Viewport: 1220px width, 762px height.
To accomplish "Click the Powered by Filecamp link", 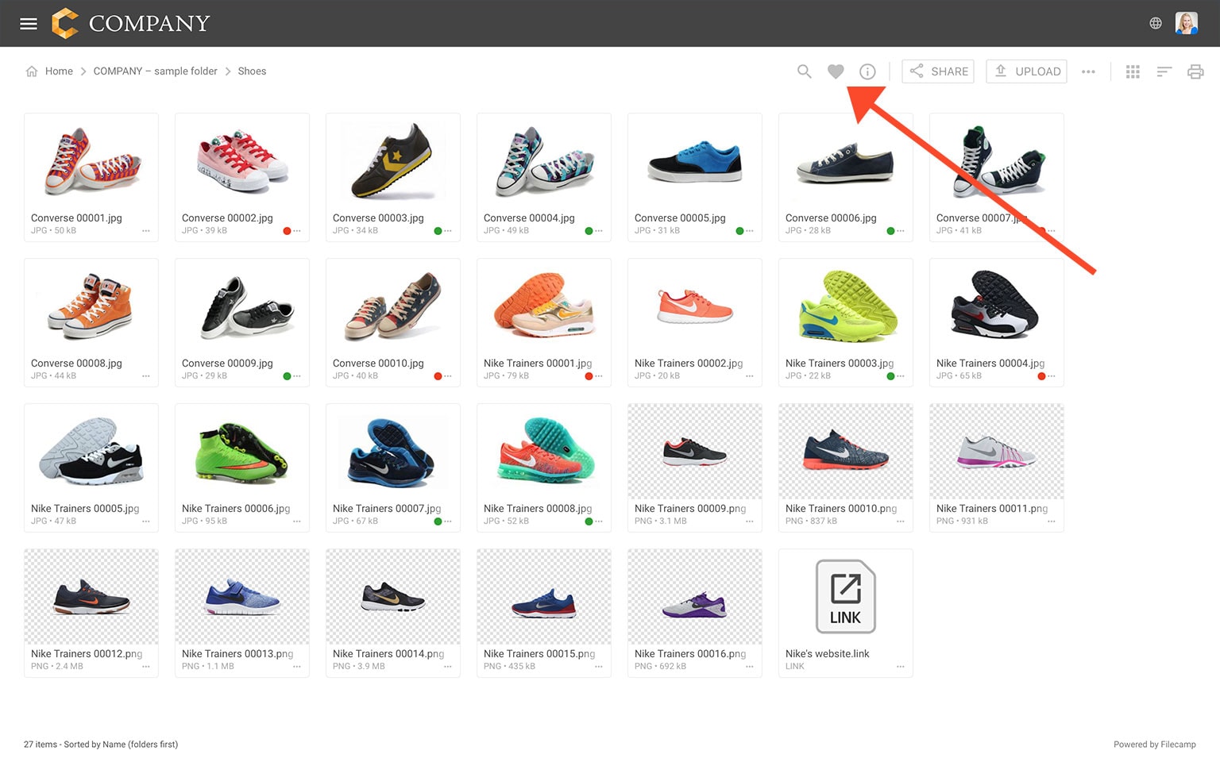I will pos(1154,745).
